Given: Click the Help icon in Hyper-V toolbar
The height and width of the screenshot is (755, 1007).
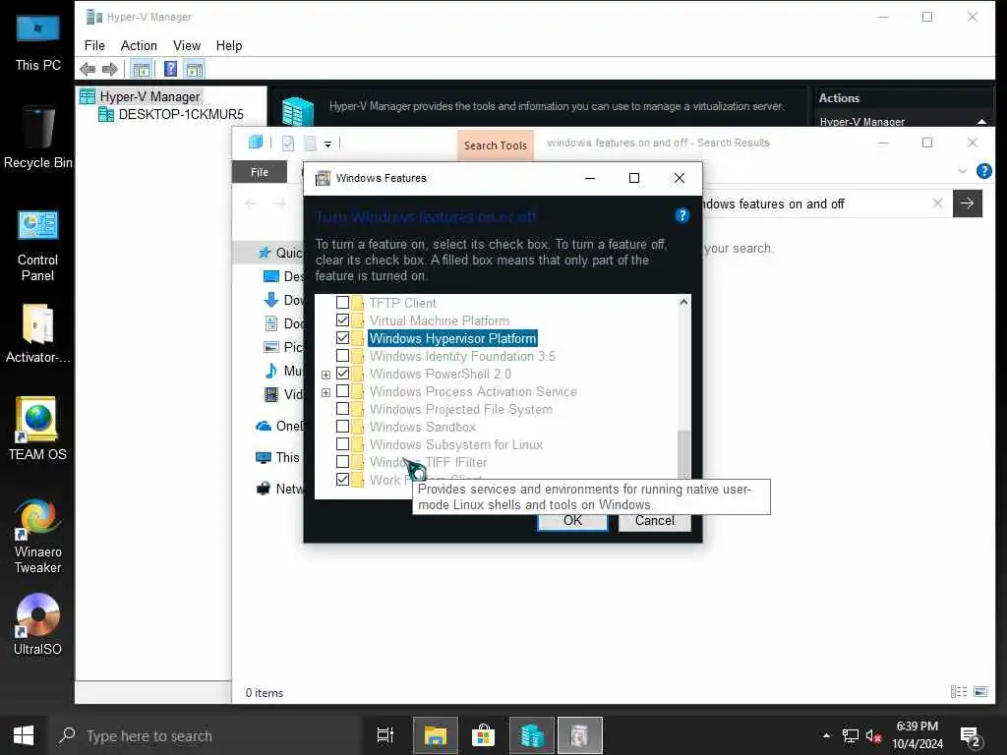Looking at the screenshot, I should tap(170, 69).
